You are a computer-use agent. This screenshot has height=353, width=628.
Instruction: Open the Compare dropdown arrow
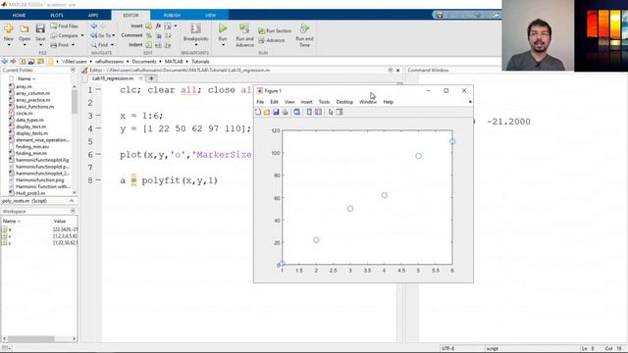click(x=82, y=35)
